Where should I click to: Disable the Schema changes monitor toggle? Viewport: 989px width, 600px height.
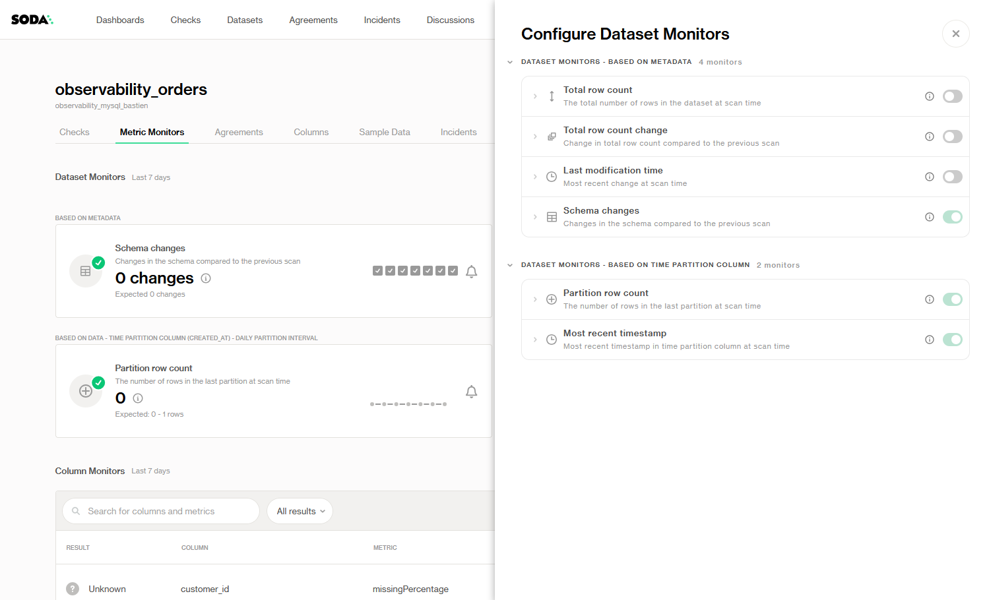point(952,217)
